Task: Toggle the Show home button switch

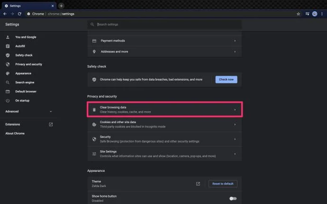Action: point(233,198)
